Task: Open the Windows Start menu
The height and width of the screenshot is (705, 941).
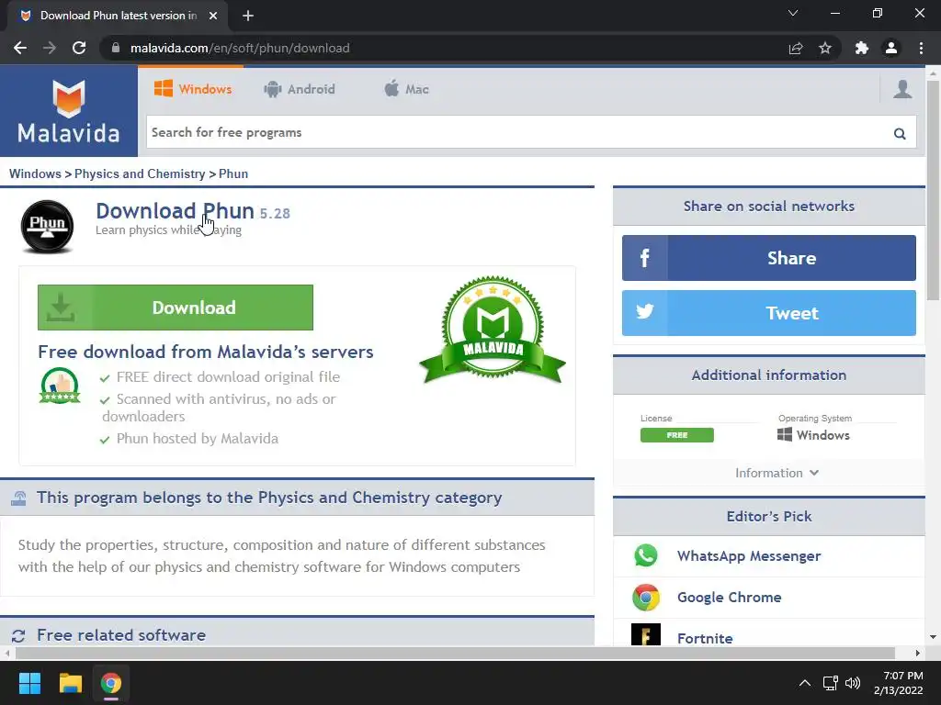Action: tap(29, 683)
